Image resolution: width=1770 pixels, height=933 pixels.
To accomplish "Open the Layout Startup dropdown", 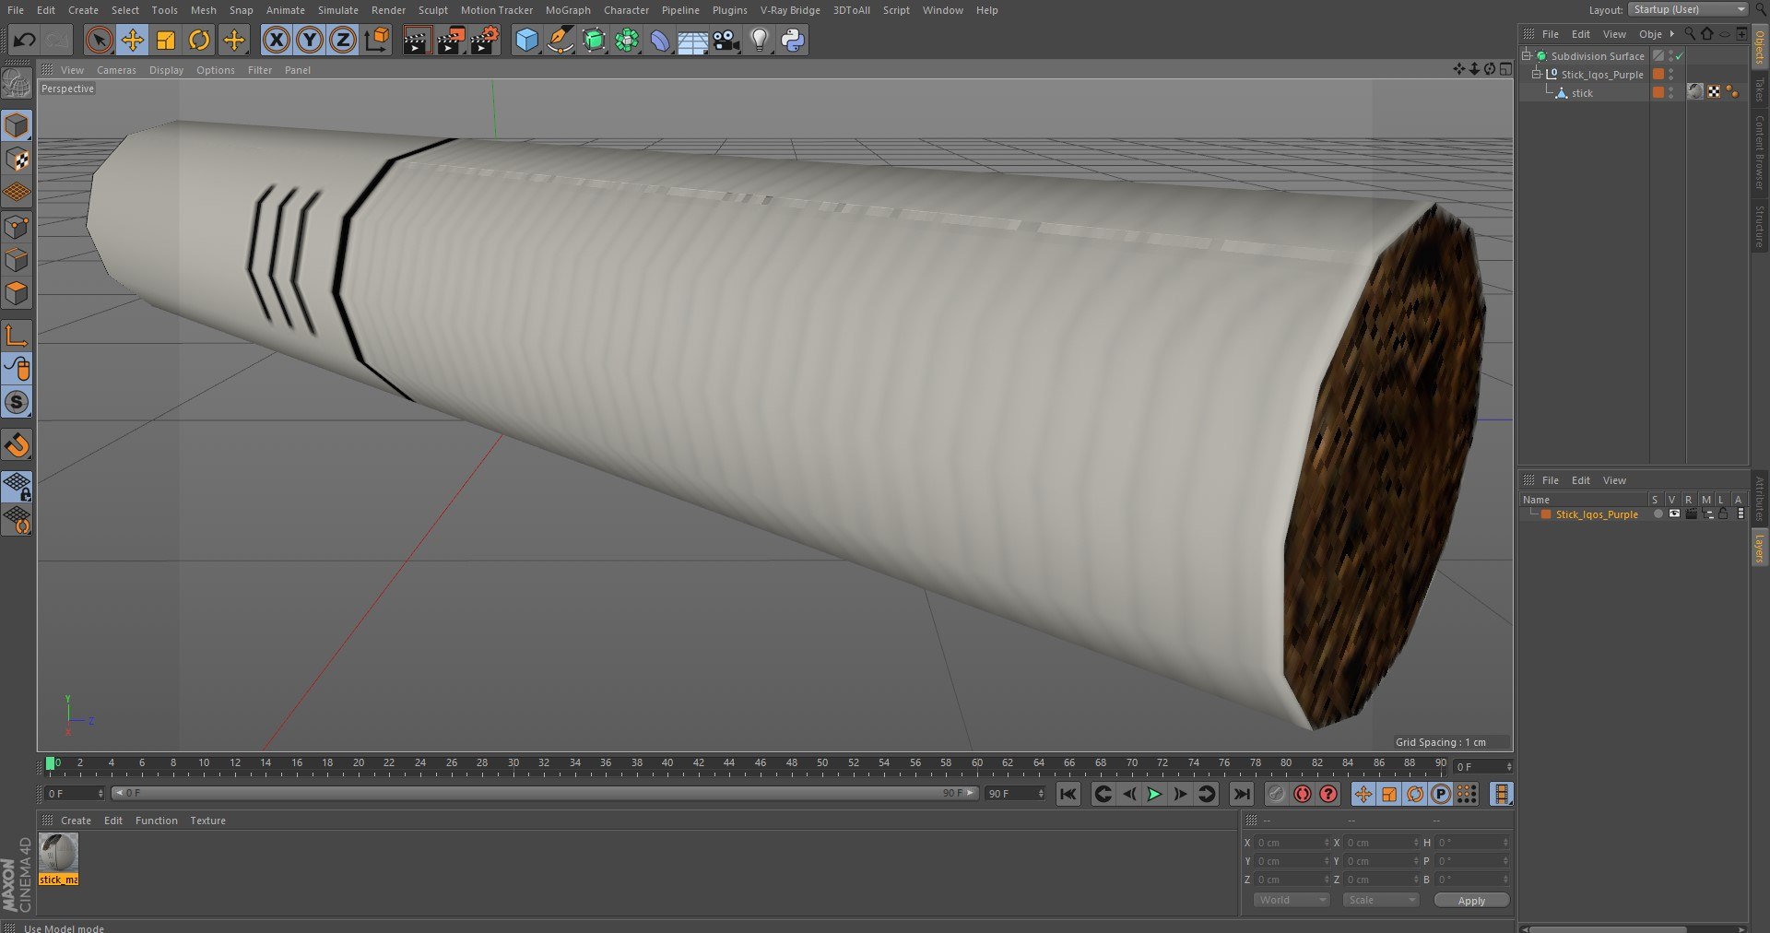I will 1687,9.
